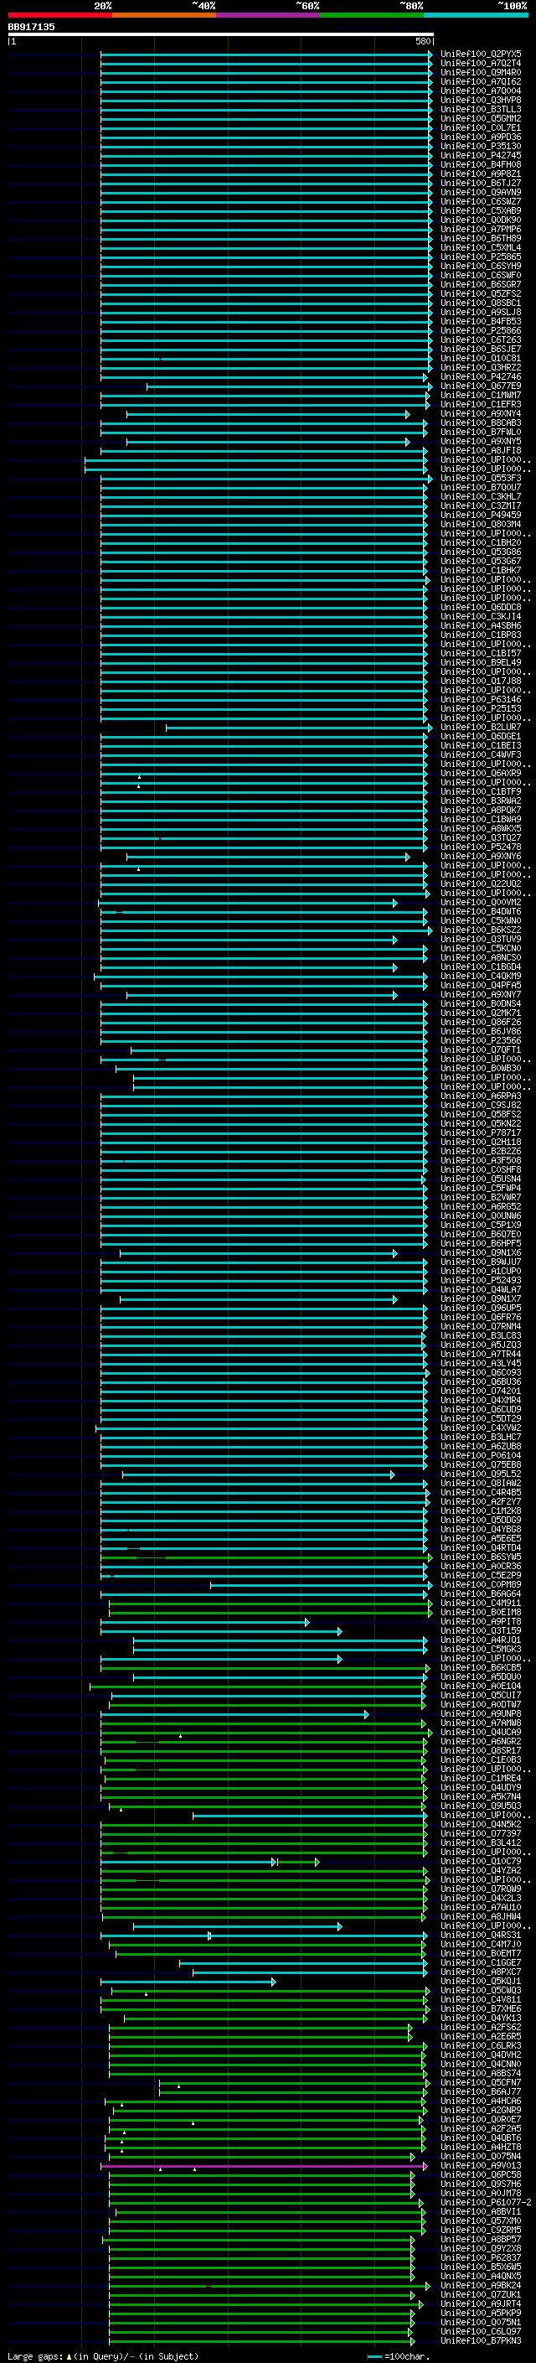536x2363 pixels.
Task: Click the cyan alignment bar for Q2PYX5
Action: coord(266,55)
